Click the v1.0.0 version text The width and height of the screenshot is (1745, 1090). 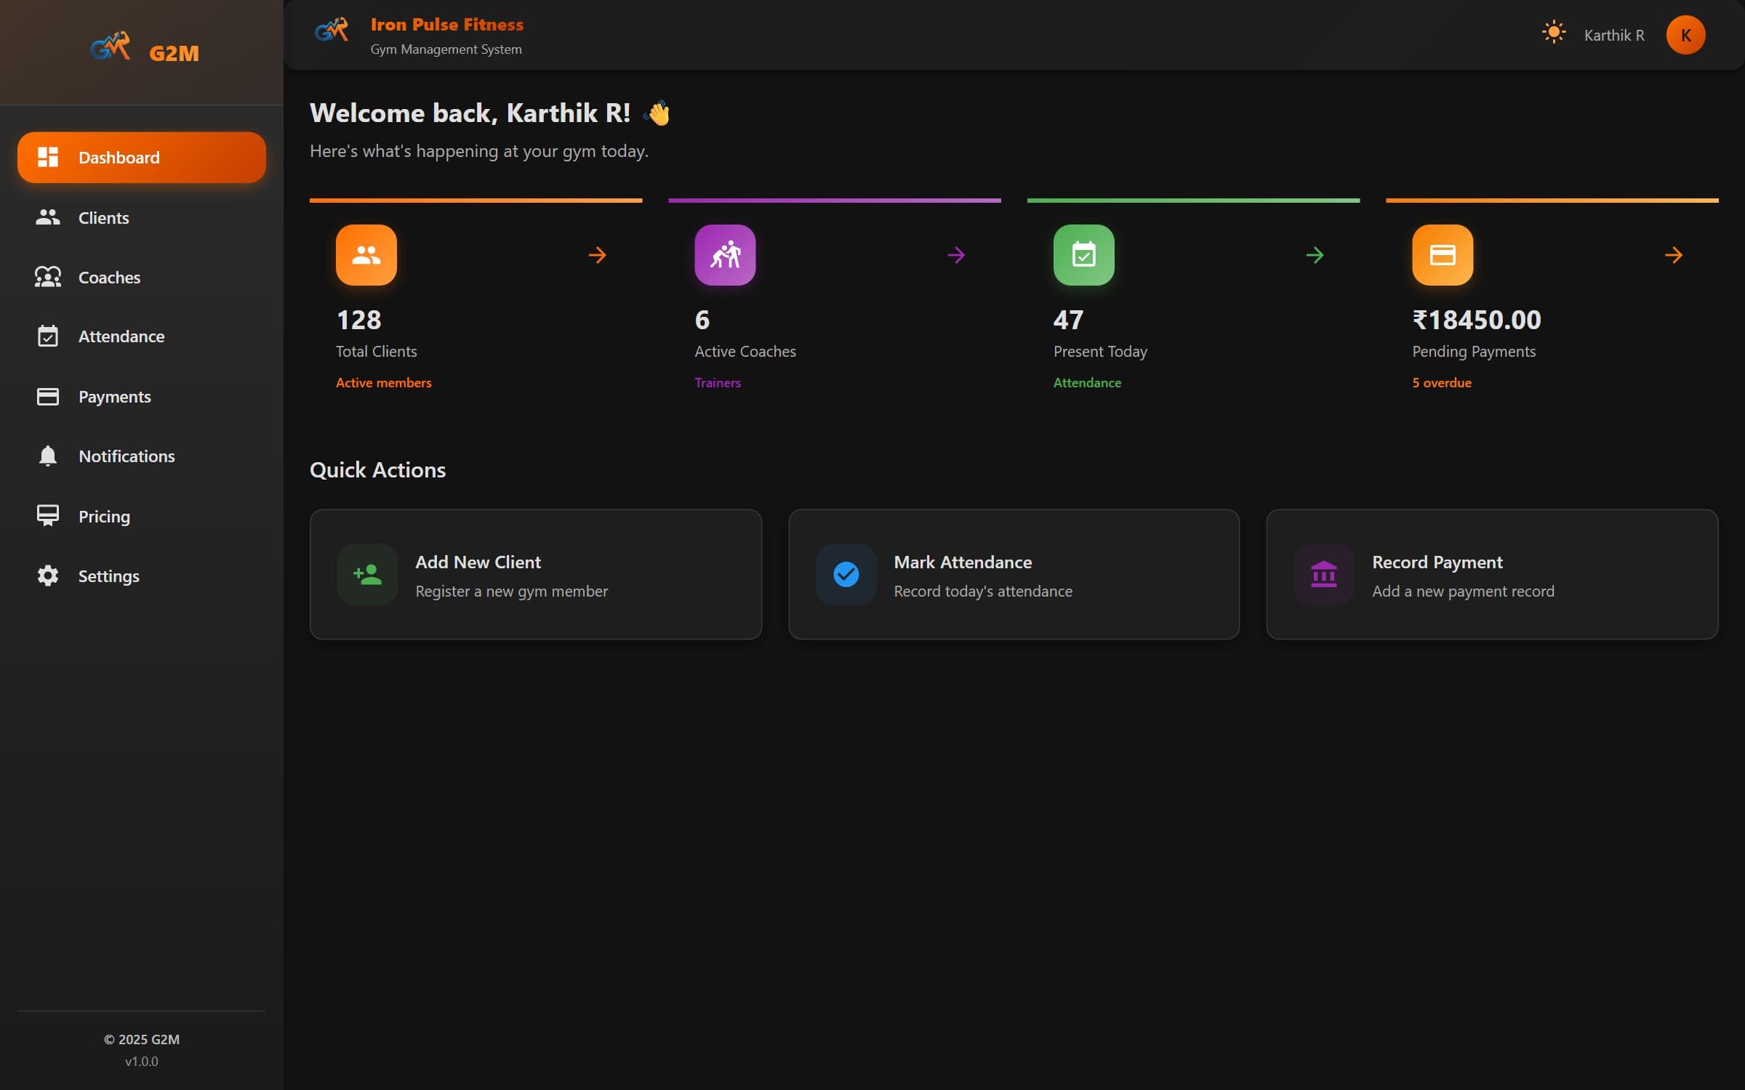coord(141,1061)
